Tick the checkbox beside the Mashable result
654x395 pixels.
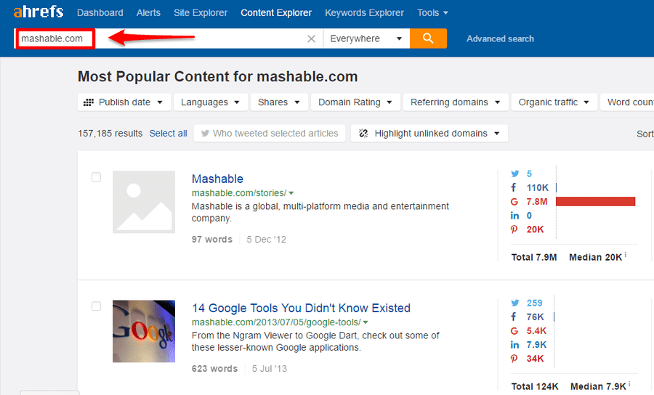(x=97, y=177)
